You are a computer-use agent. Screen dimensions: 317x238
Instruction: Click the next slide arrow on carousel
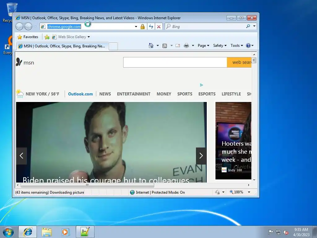click(x=201, y=156)
